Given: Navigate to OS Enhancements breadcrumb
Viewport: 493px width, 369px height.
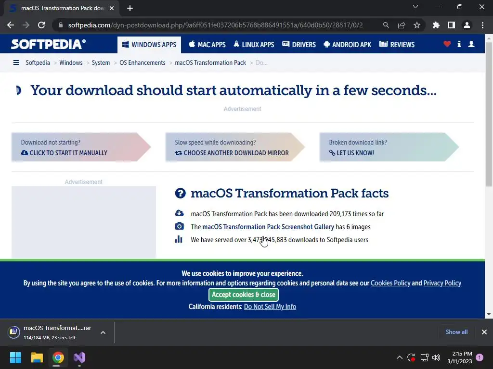Looking at the screenshot, I should 143,63.
